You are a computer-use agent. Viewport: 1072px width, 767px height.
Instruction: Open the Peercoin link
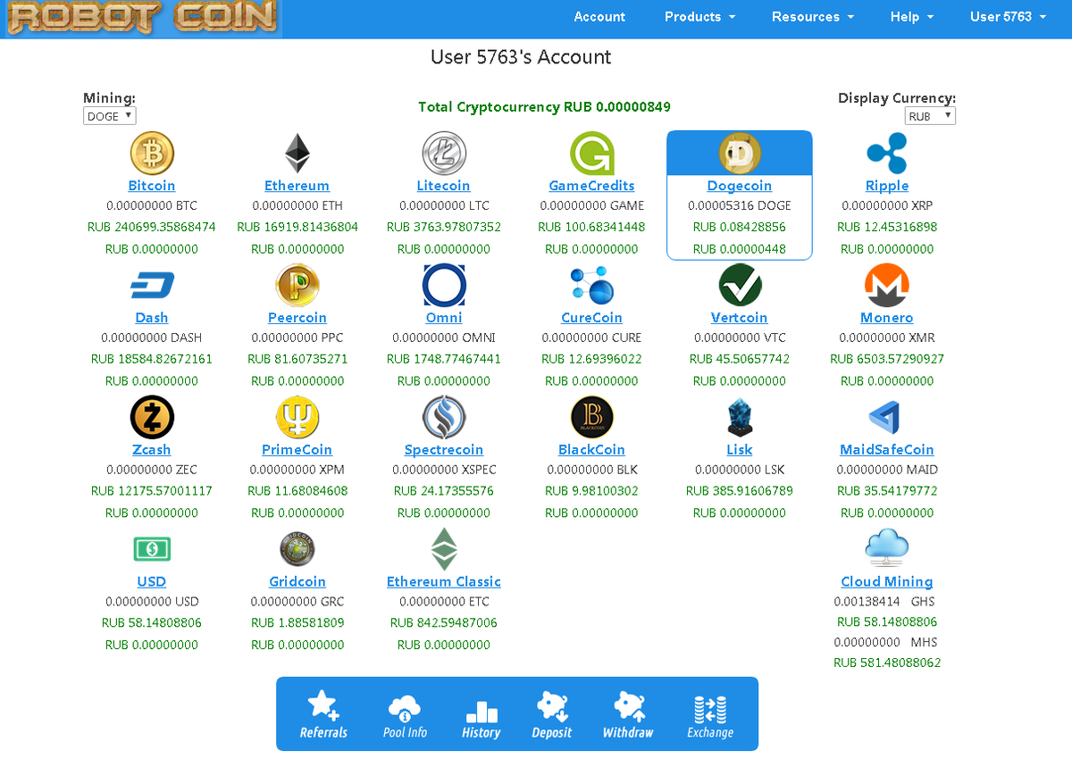[297, 318]
